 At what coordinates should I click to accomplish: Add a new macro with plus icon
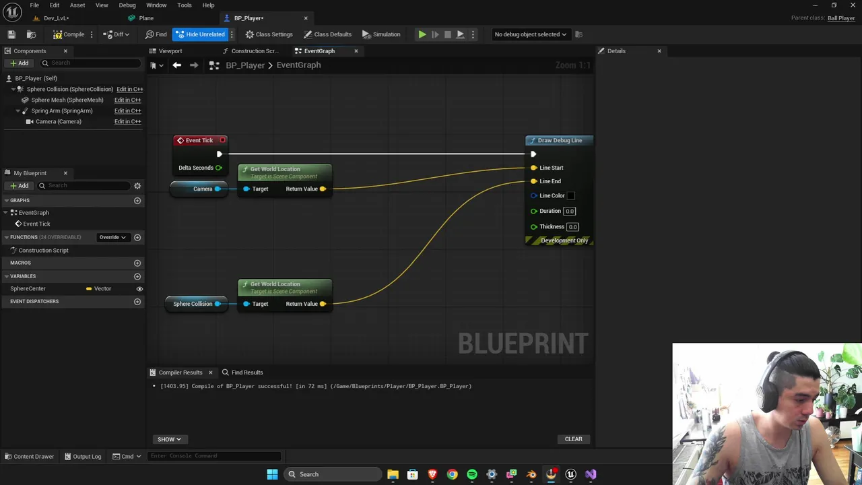pyautogui.click(x=137, y=263)
